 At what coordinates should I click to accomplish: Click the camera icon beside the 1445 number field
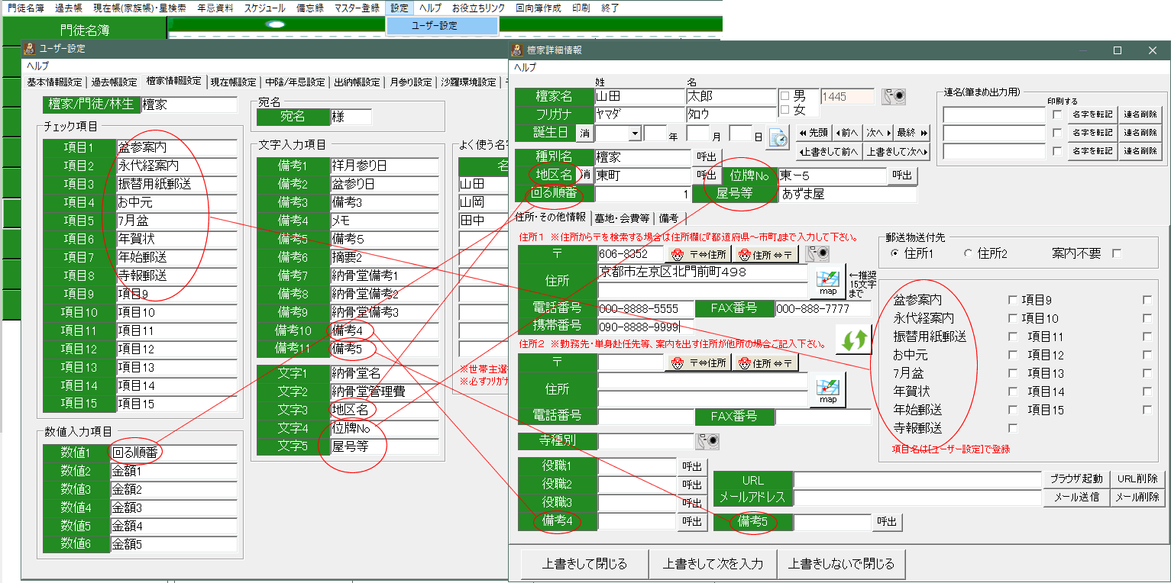point(894,97)
